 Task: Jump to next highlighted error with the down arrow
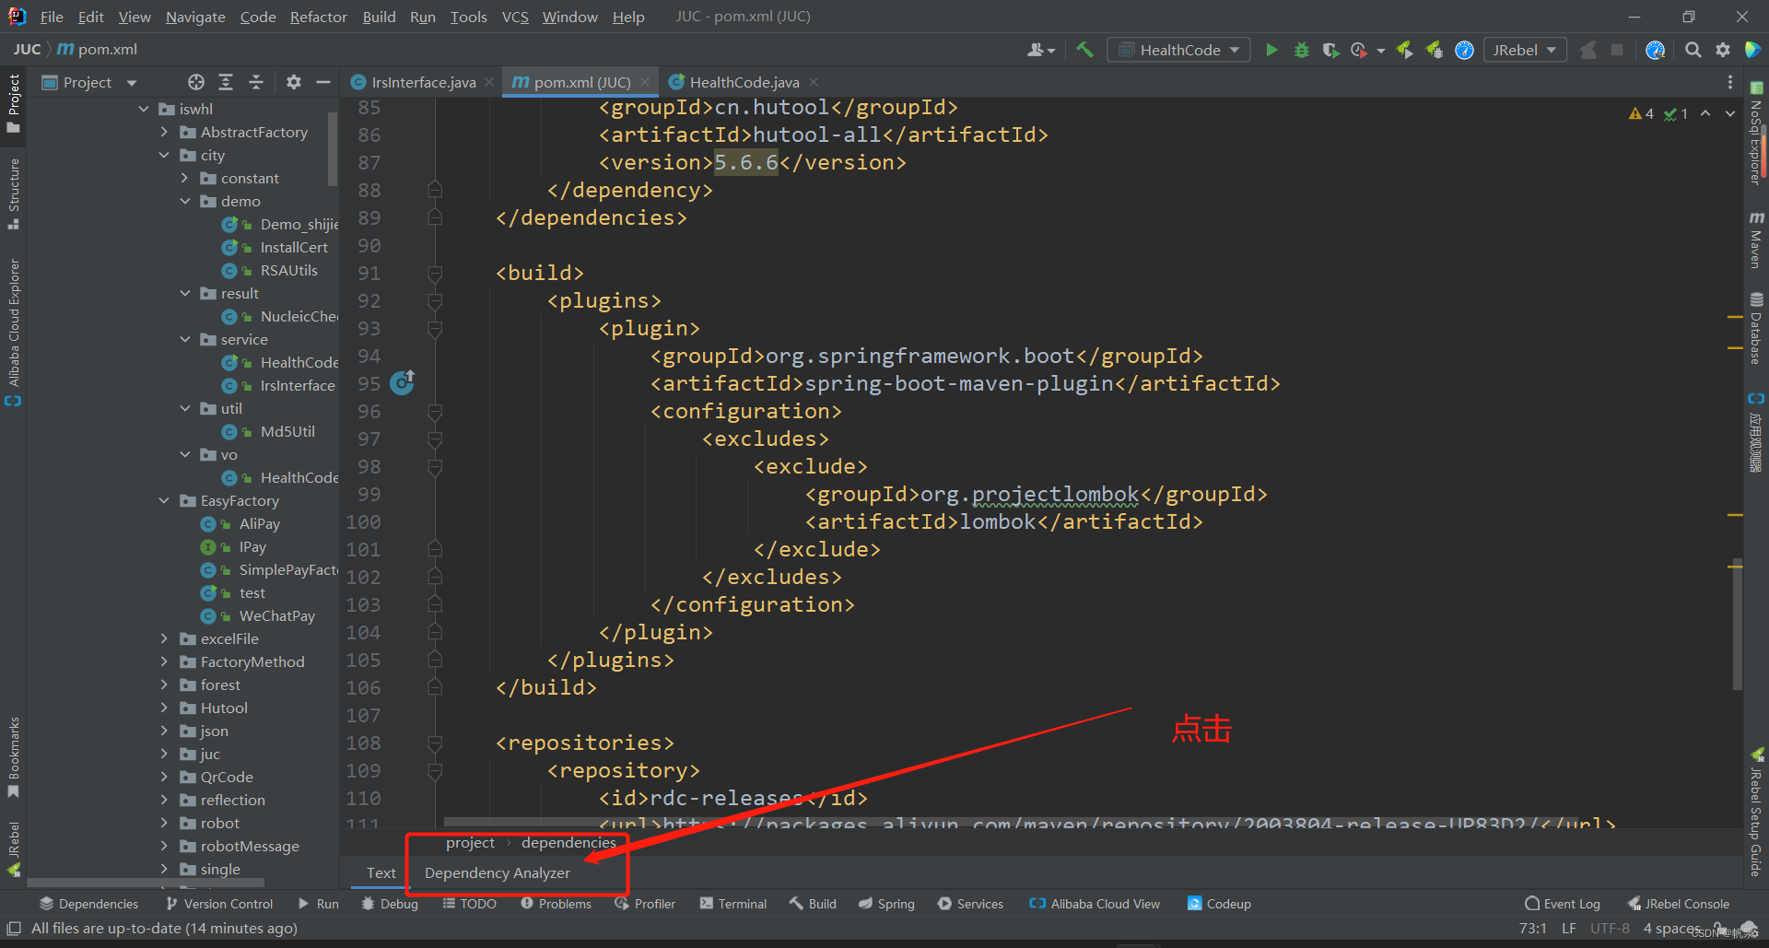[1729, 113]
